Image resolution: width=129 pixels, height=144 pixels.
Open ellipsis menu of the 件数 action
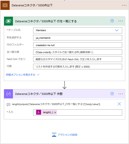(x=121, y=94)
